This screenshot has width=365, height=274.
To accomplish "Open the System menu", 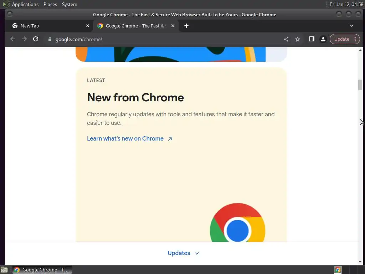I will [70, 4].
